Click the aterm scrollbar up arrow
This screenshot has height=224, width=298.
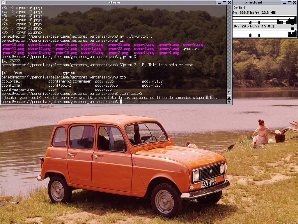coord(229,97)
